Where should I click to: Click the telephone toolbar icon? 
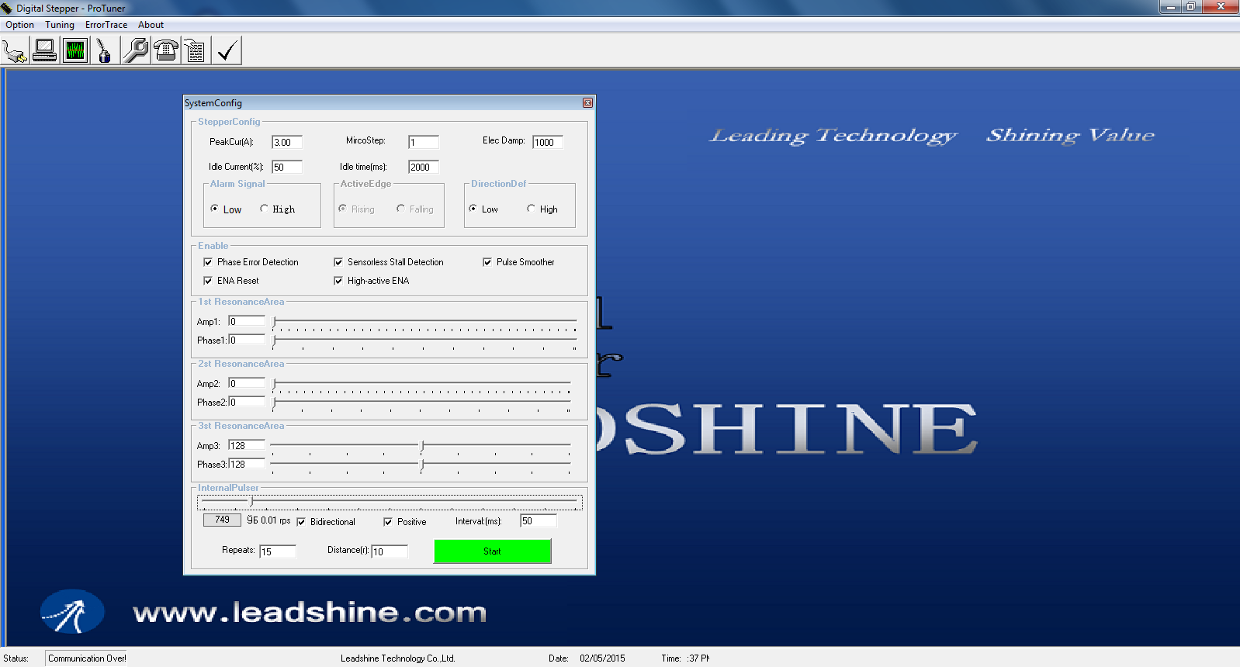tap(166, 51)
